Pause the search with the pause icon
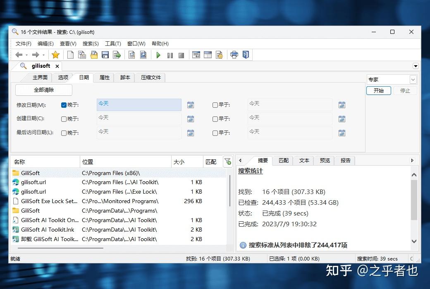Viewport: 430px width, 289px height. click(x=170, y=54)
